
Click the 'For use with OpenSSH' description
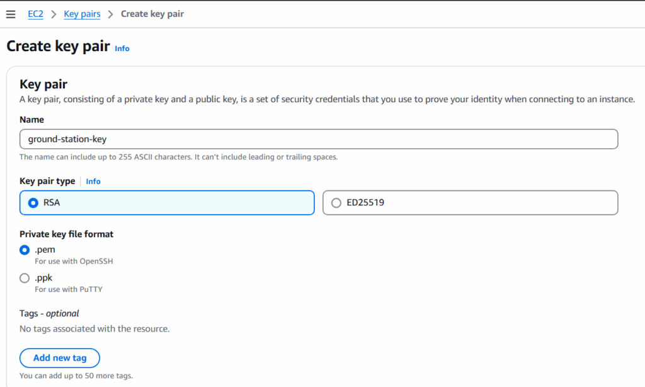[x=74, y=261]
